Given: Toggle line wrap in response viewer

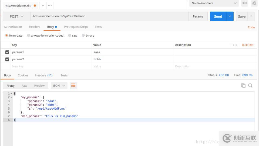Looking at the screenshot, I should pos(73,86).
